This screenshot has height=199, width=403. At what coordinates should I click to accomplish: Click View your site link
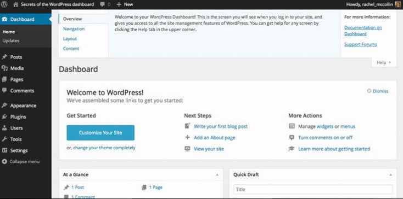209,149
